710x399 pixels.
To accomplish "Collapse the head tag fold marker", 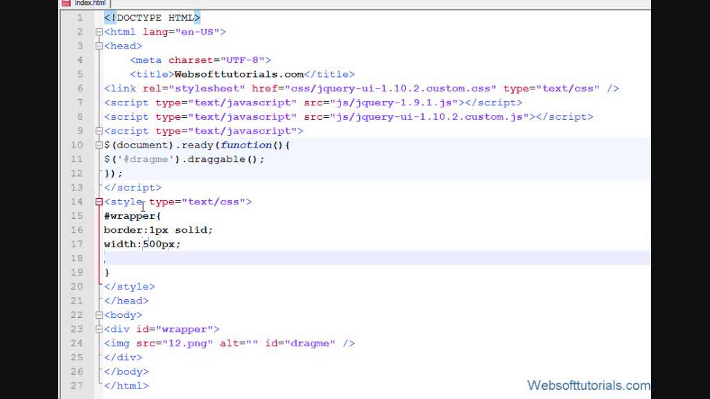I will [98, 46].
